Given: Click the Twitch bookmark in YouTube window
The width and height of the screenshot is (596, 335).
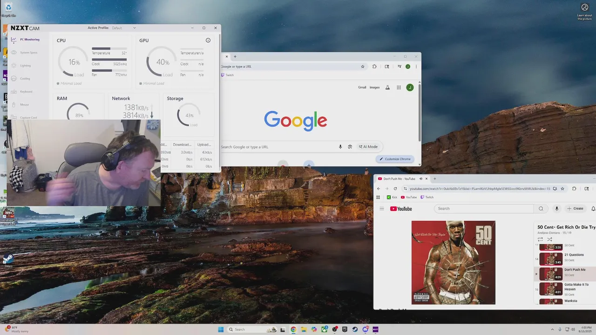Looking at the screenshot, I should pos(427,197).
